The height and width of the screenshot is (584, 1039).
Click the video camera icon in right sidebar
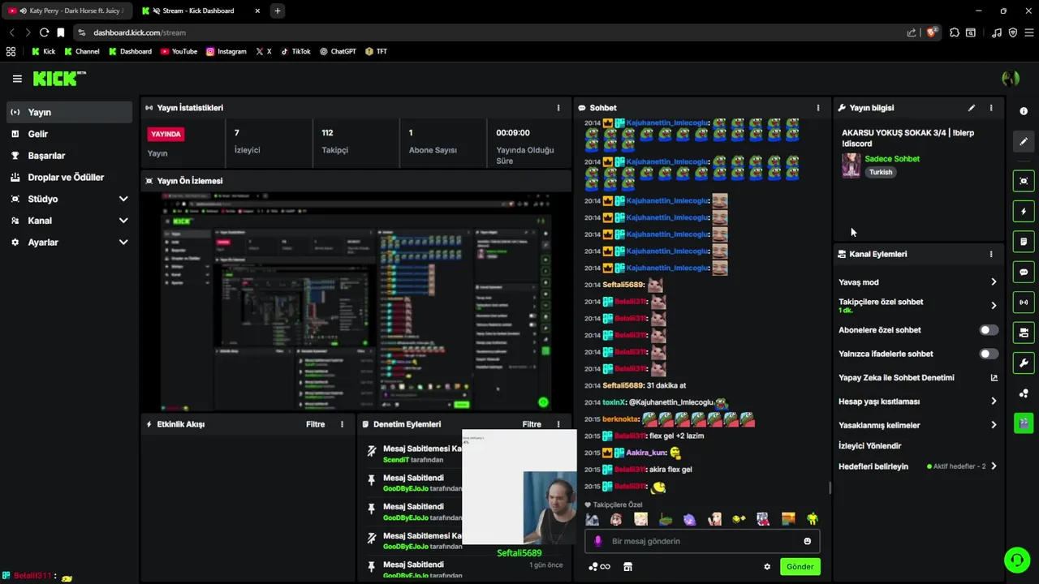click(1024, 333)
